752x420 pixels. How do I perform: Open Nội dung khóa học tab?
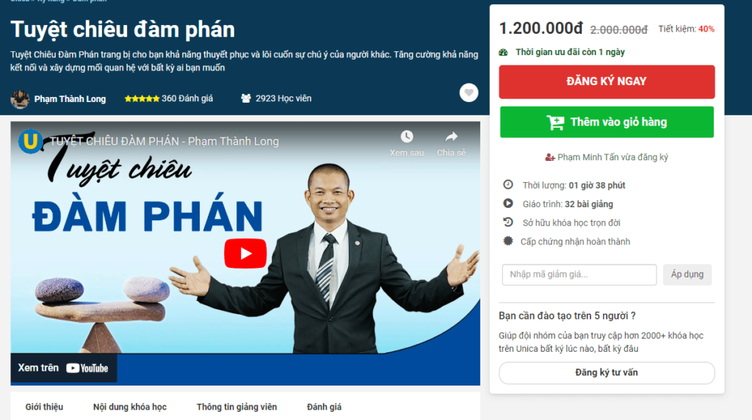point(130,407)
